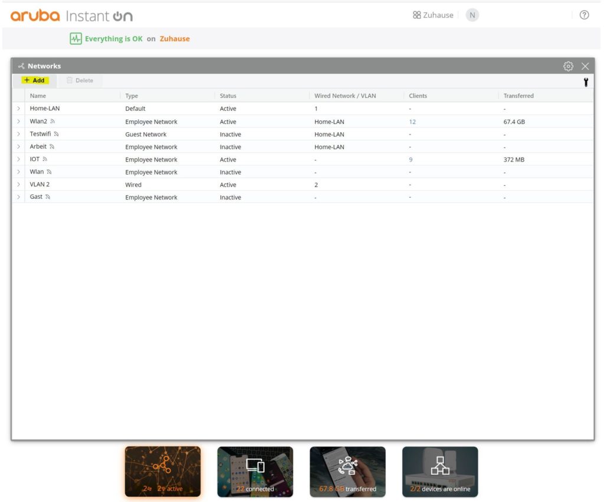The image size is (604, 502).
Task: Open the Networks settings gear icon
Action: click(x=568, y=66)
